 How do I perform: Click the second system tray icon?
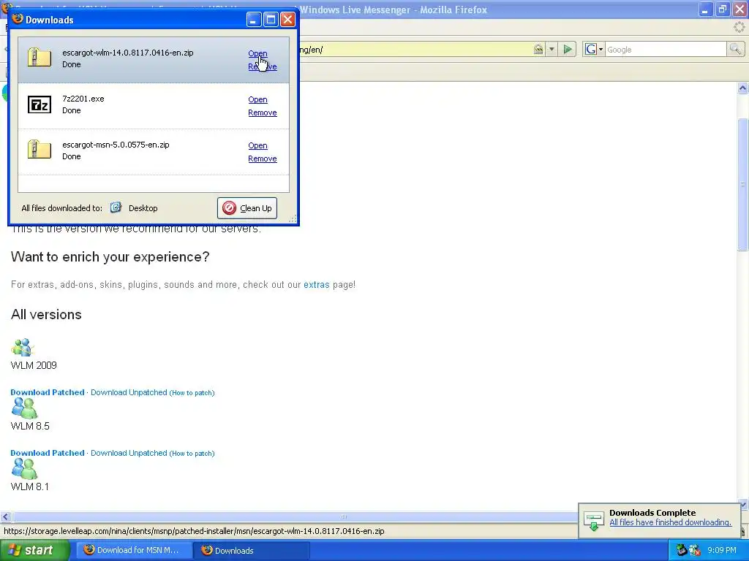click(695, 551)
